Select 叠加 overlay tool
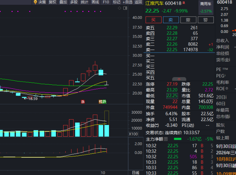236x175 pixels. (63, 2)
